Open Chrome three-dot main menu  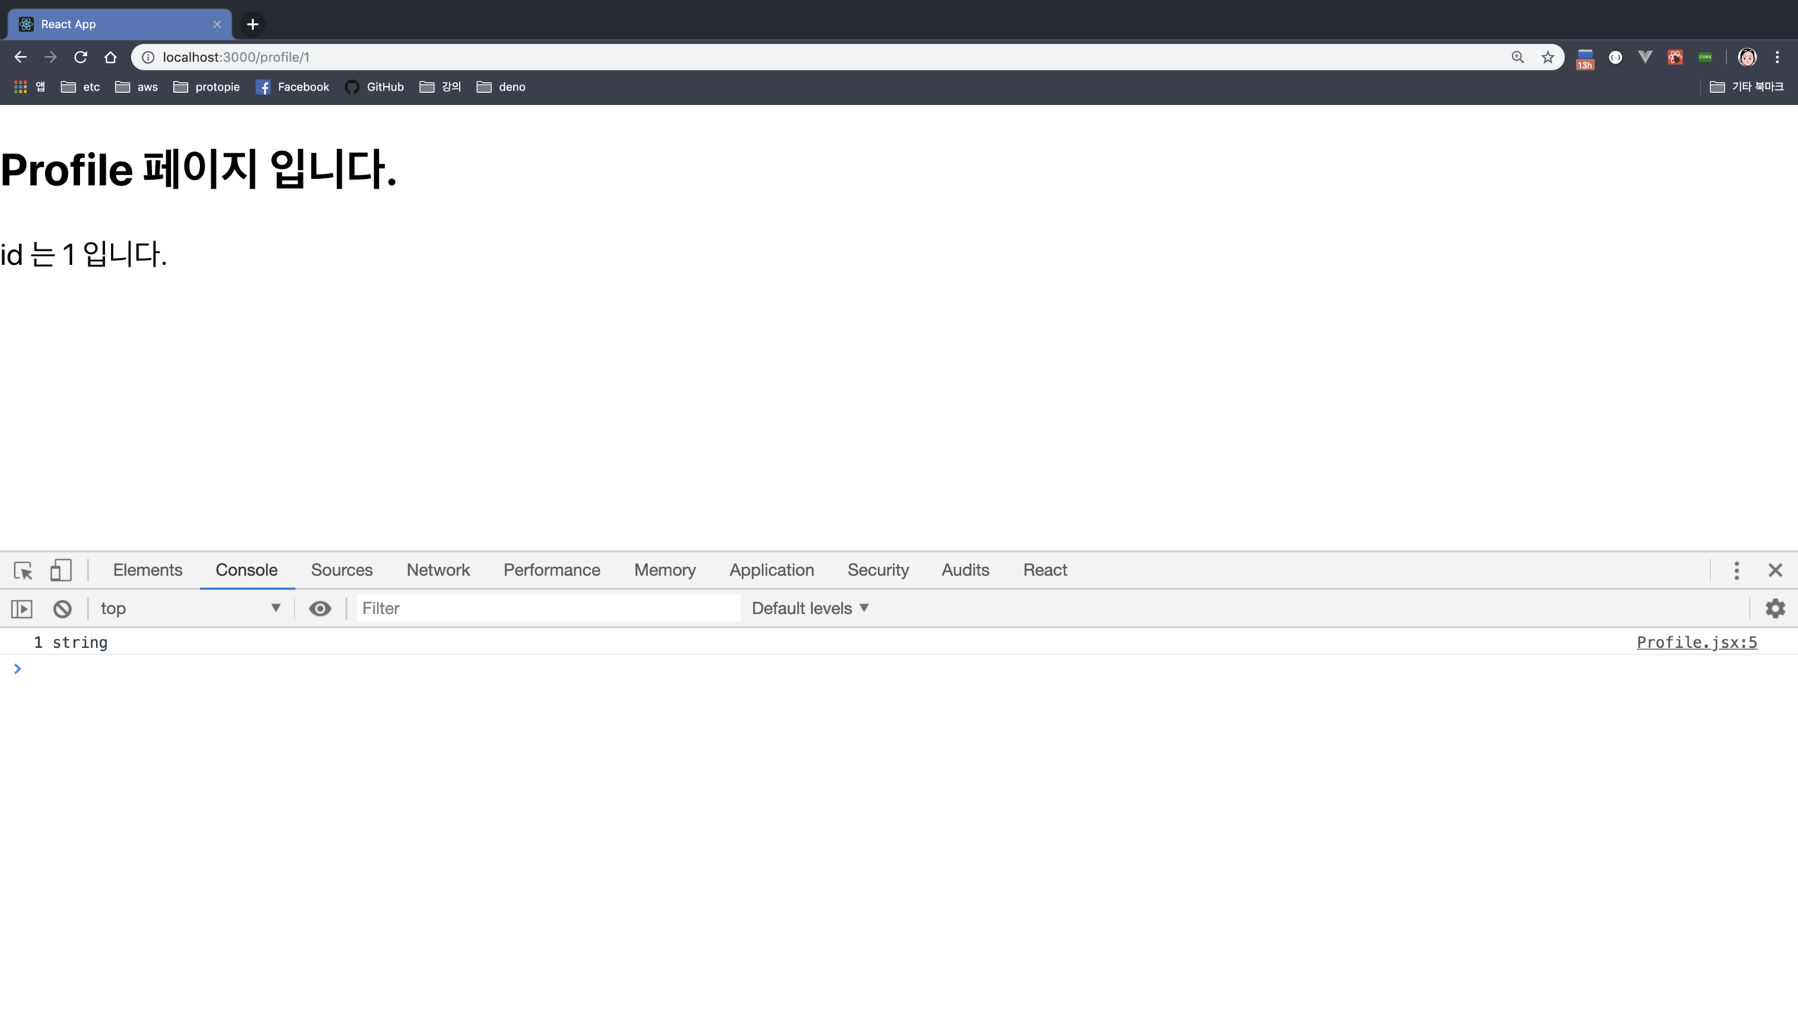(x=1777, y=57)
